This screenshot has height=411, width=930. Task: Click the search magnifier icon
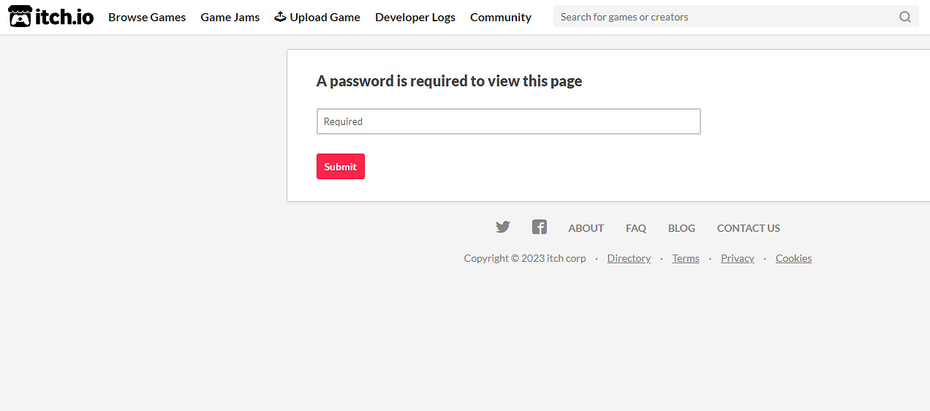coord(904,17)
